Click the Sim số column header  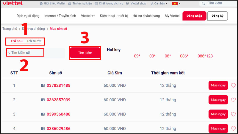click(x=56, y=73)
